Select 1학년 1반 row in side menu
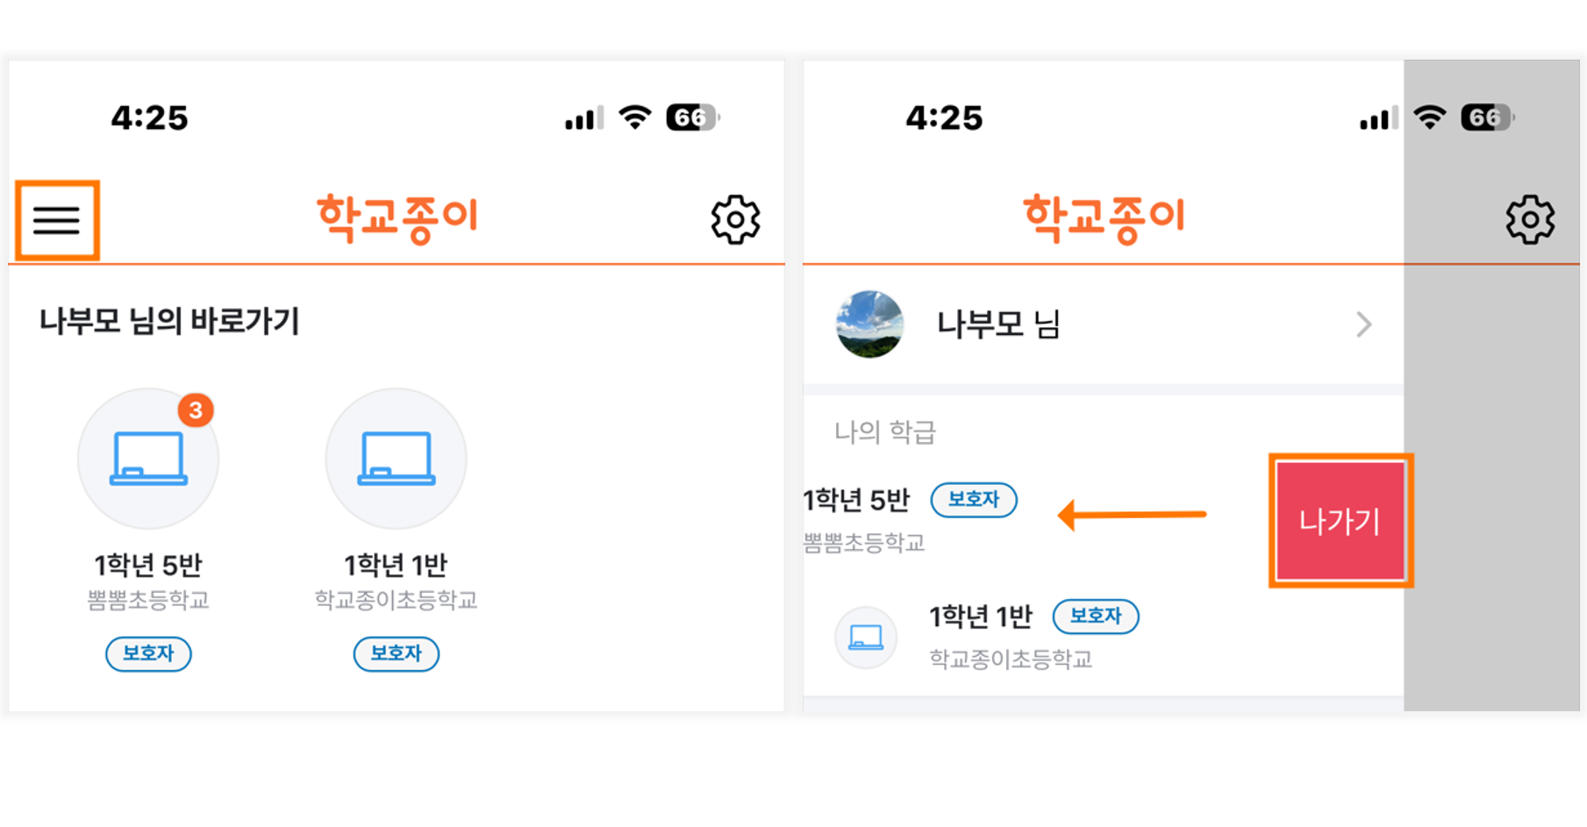Image resolution: width=1587 pixels, height=827 pixels. coord(1104,638)
